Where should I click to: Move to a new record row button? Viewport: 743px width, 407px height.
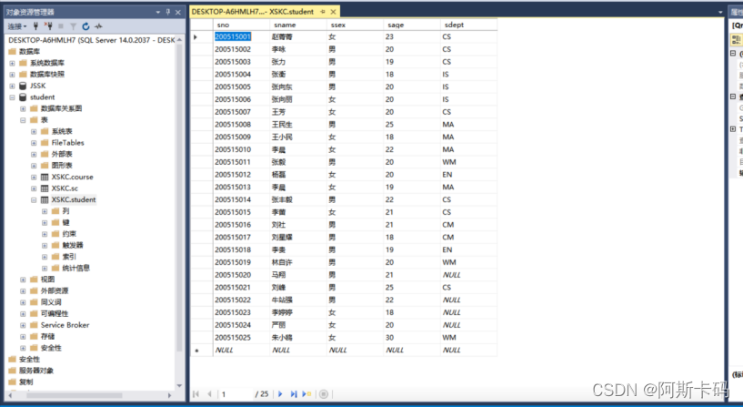306,393
